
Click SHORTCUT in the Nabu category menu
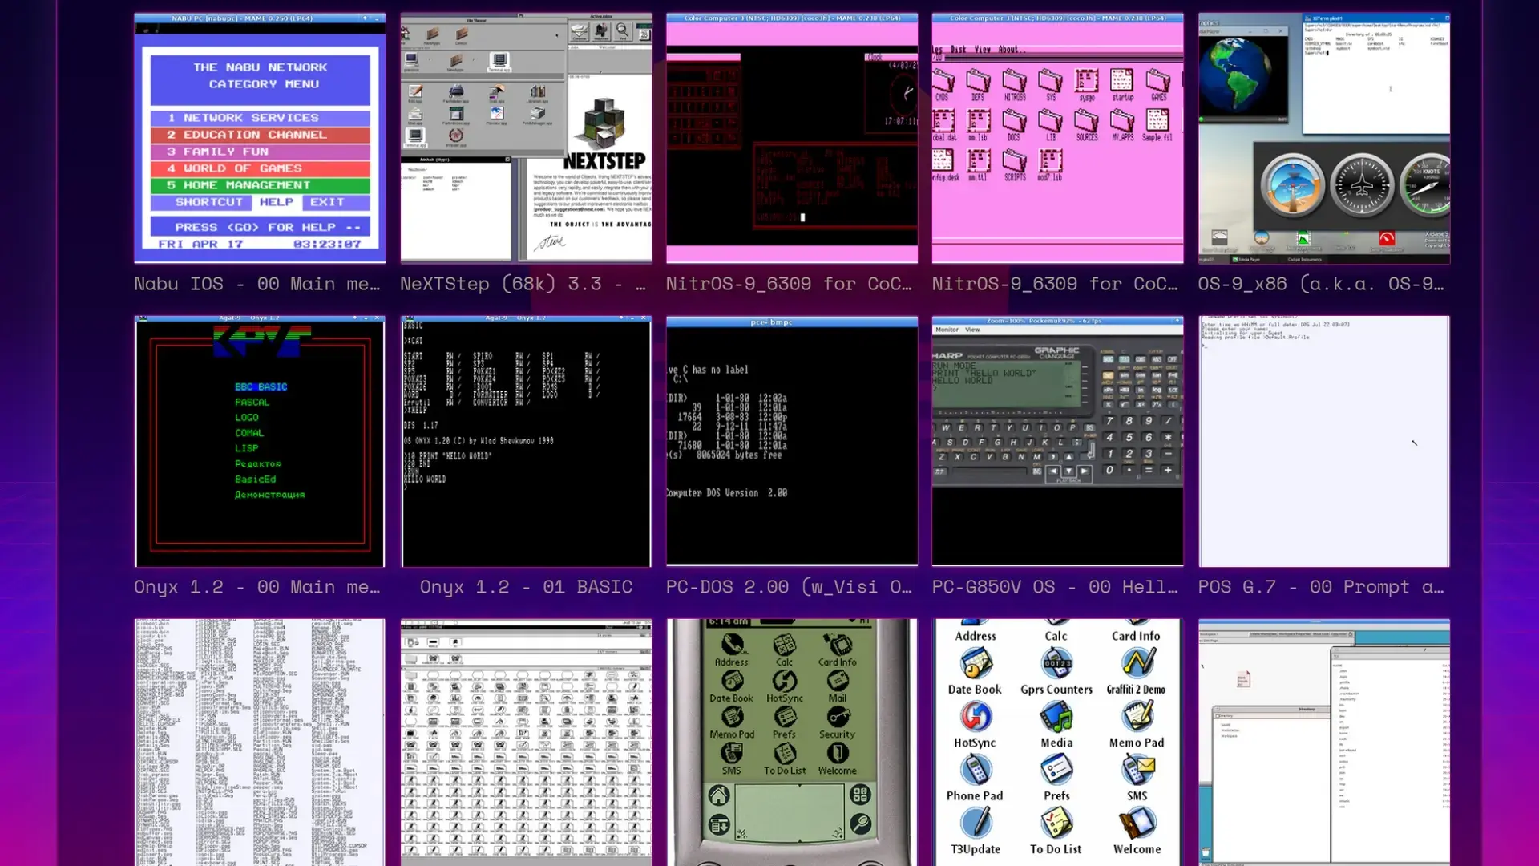pyautogui.click(x=209, y=202)
